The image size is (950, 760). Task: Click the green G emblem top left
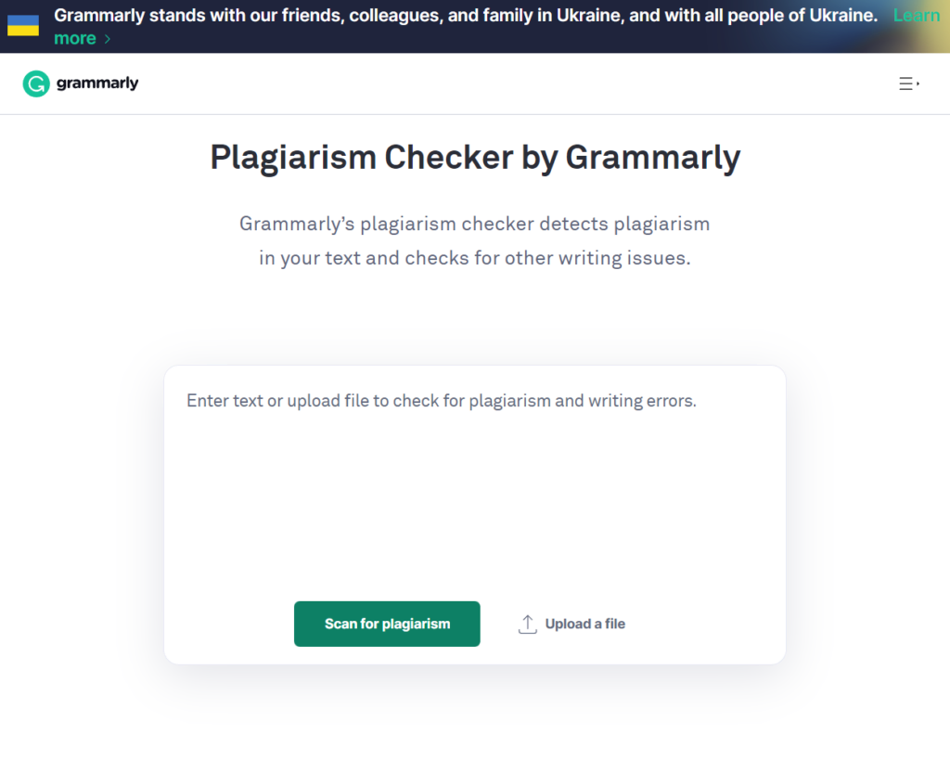click(35, 83)
